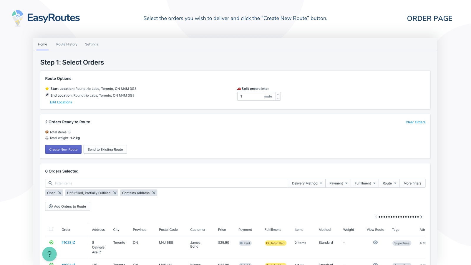Click the Filter items search field
471x265 pixels.
click(168, 183)
